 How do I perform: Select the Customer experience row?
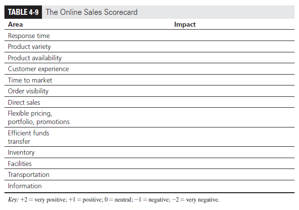38,69
